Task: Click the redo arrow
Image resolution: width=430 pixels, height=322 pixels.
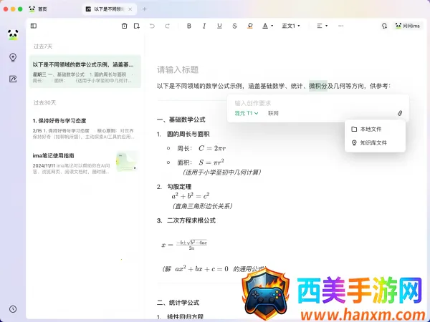Action: click(x=167, y=26)
